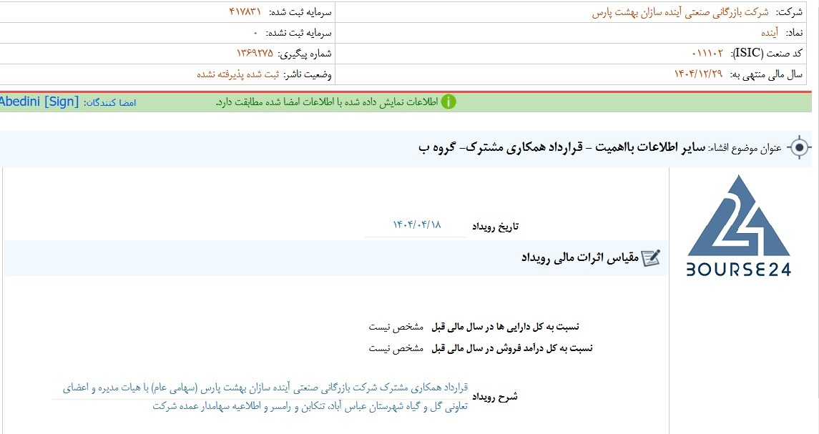The height and width of the screenshot is (434, 819).
Task: Click the registered capital value 417831
Action: click(245, 11)
